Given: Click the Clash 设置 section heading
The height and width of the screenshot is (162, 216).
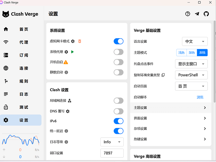Looking at the screenshot, I should (59, 90).
